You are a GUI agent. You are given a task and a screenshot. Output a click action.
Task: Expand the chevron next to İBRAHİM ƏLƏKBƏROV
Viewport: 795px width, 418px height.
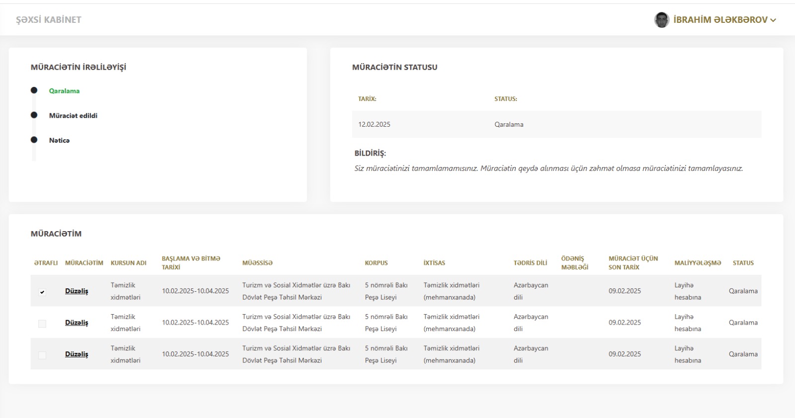pyautogui.click(x=773, y=20)
